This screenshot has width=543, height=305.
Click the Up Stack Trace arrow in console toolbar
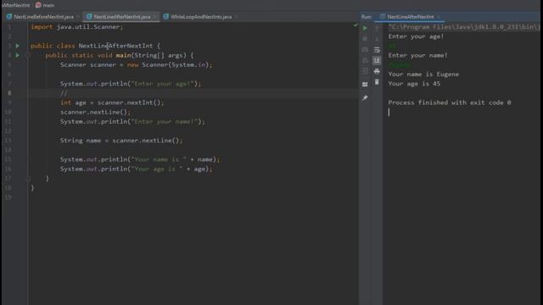point(377,29)
